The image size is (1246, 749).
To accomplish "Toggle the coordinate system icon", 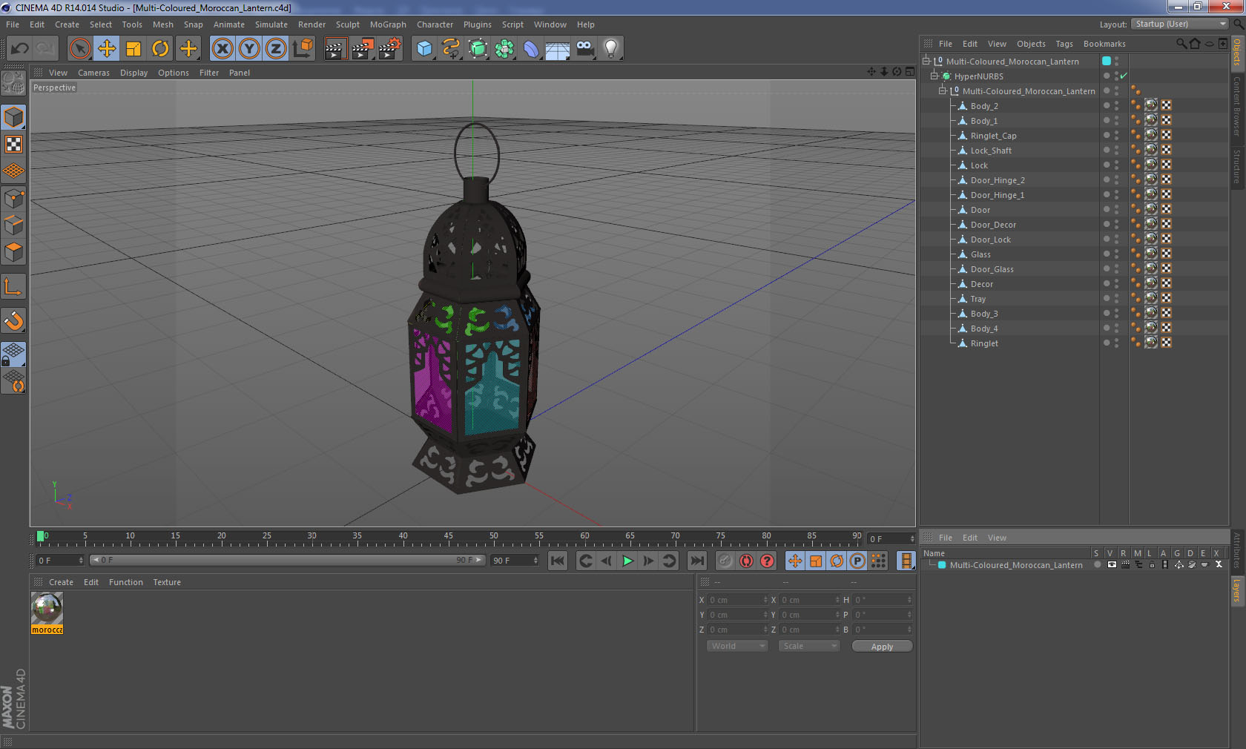I will 303,49.
